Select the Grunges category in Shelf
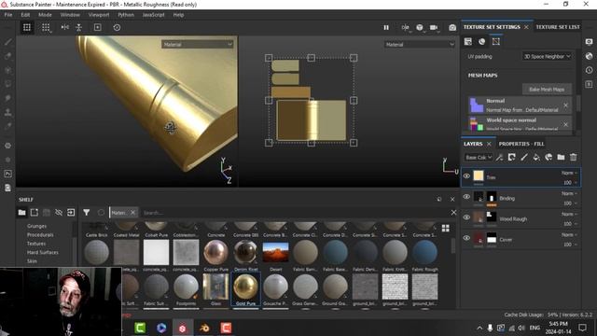Image resolution: width=597 pixels, height=336 pixels. click(x=36, y=226)
